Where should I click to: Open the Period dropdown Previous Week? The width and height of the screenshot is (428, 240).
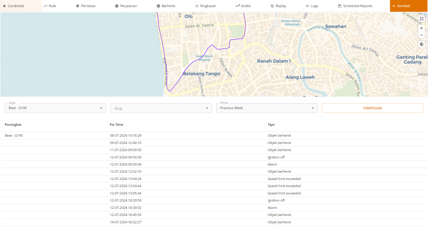point(266,108)
